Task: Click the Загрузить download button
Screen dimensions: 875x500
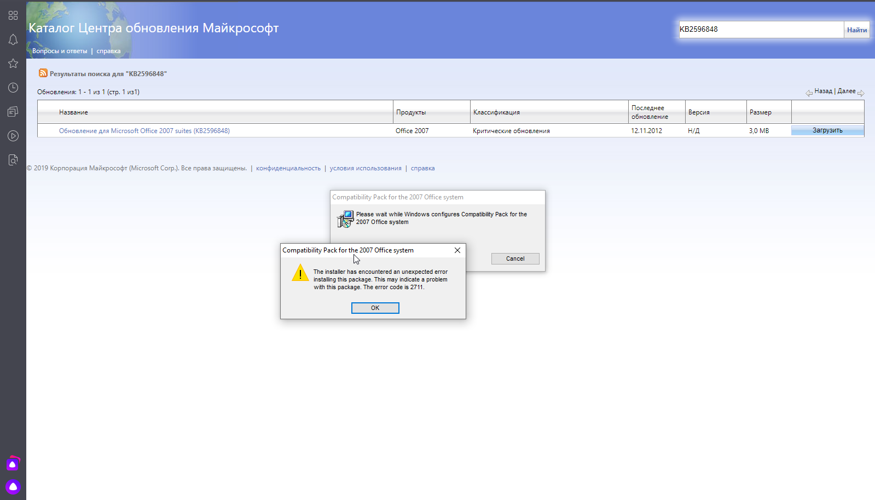Action: [x=827, y=130]
